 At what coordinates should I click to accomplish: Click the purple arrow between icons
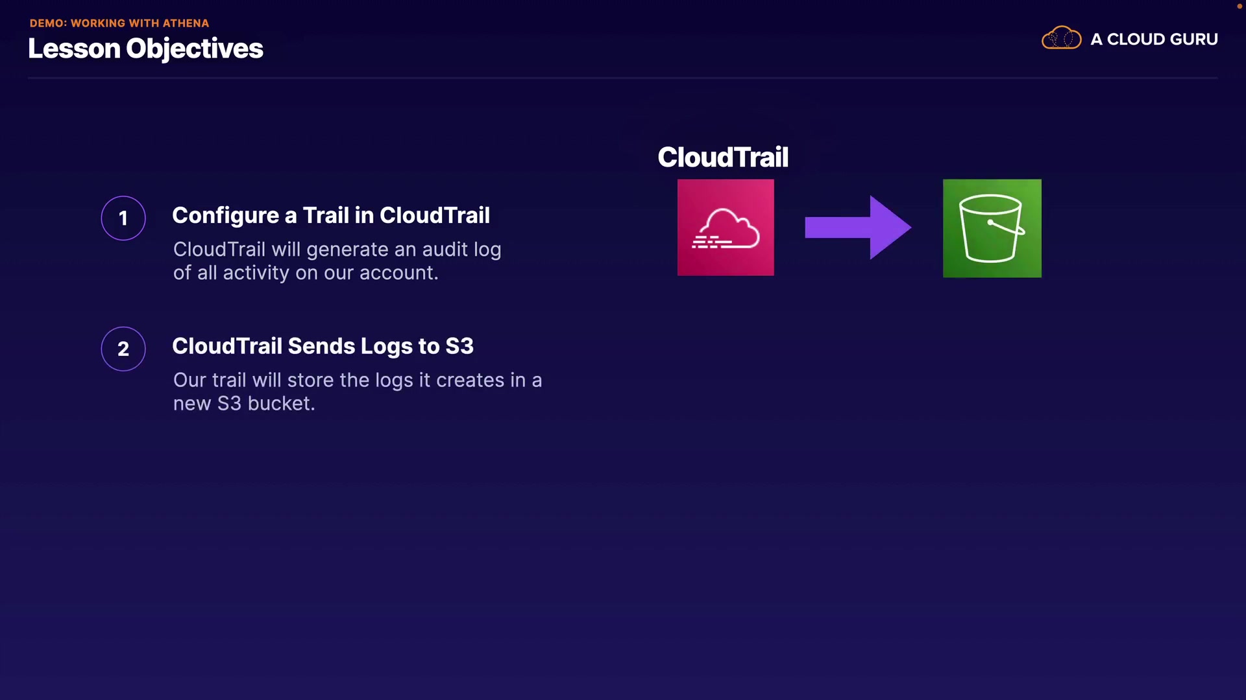(857, 227)
